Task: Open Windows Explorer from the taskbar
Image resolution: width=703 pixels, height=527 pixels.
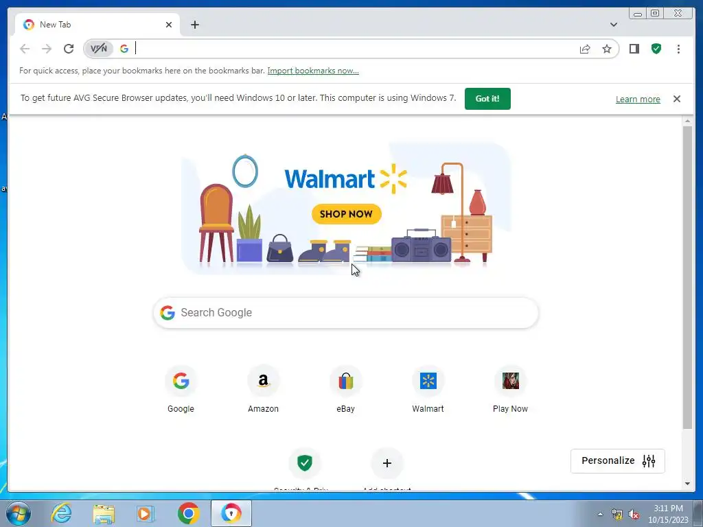Action: (104, 513)
